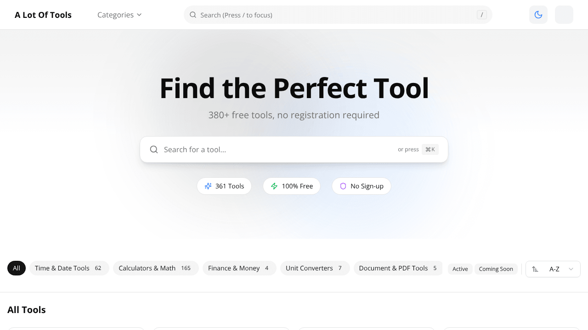Click the magnifier icon in the hero search box
This screenshot has height=330, width=588.
click(154, 149)
